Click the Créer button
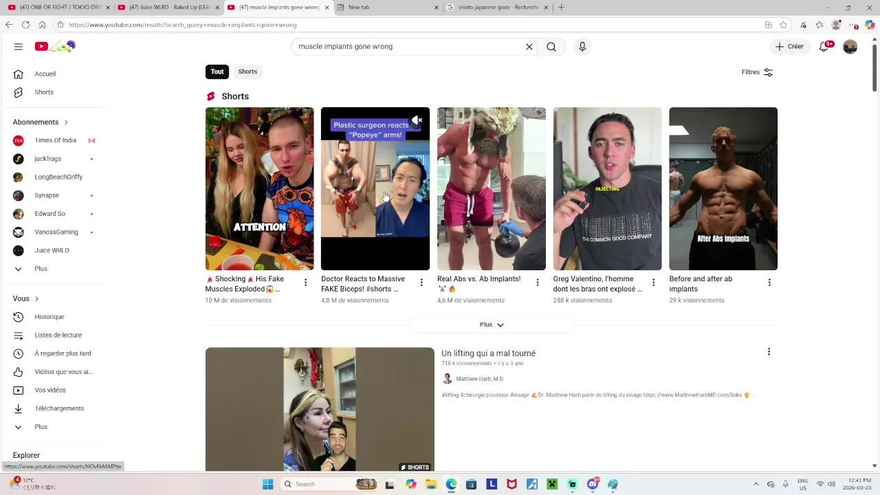 [x=789, y=47]
